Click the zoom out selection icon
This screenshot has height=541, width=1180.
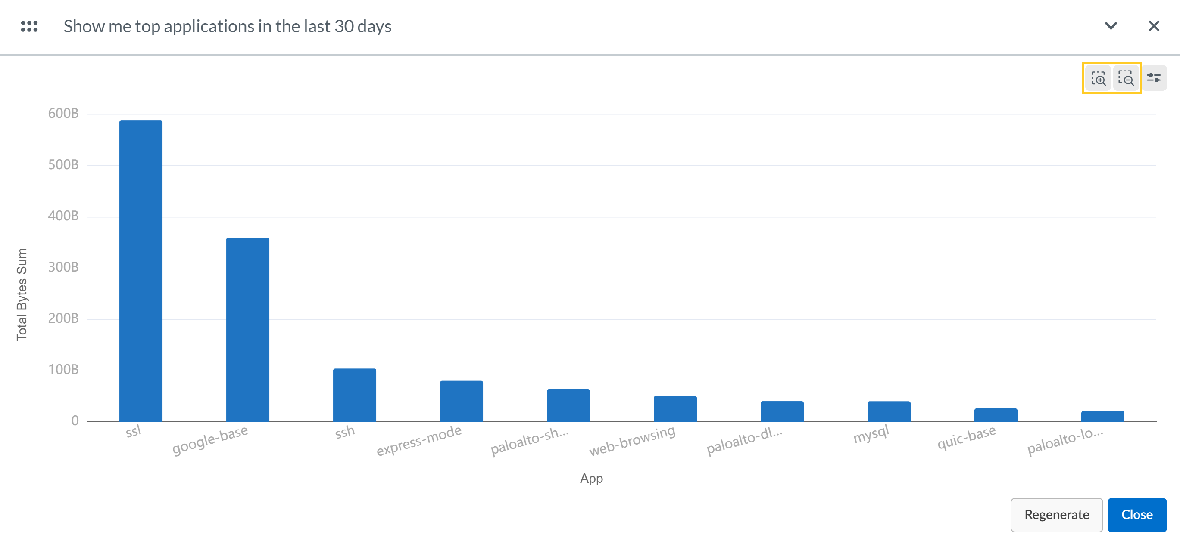point(1126,78)
